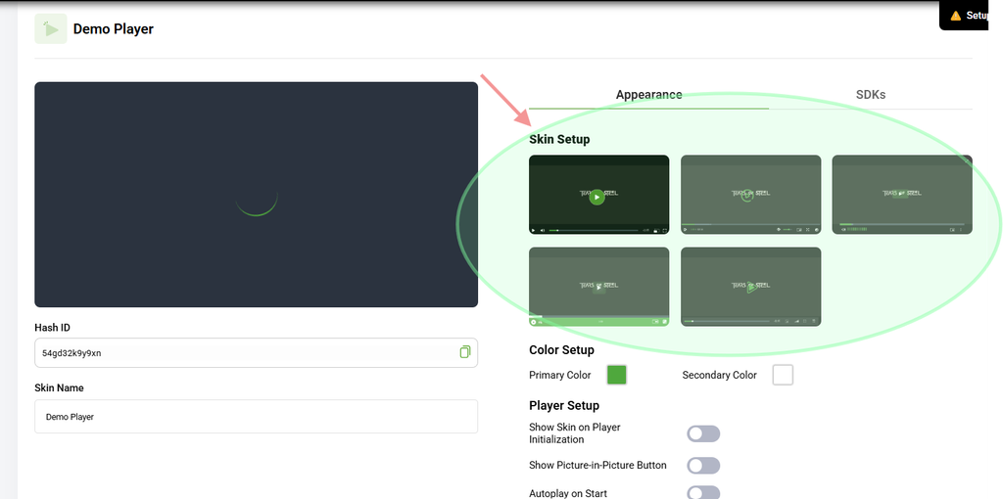Select the third skin thumbnail in top row
Screen dimensions: 1003x499
(902, 195)
